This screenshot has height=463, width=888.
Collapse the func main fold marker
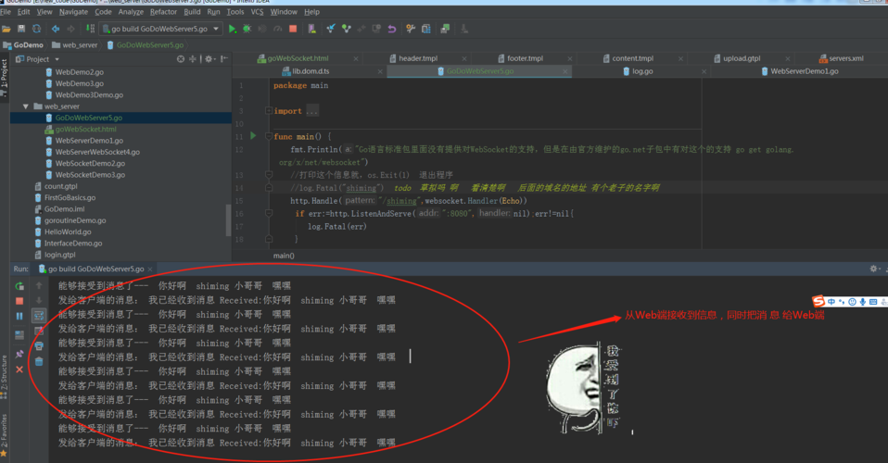(x=269, y=136)
